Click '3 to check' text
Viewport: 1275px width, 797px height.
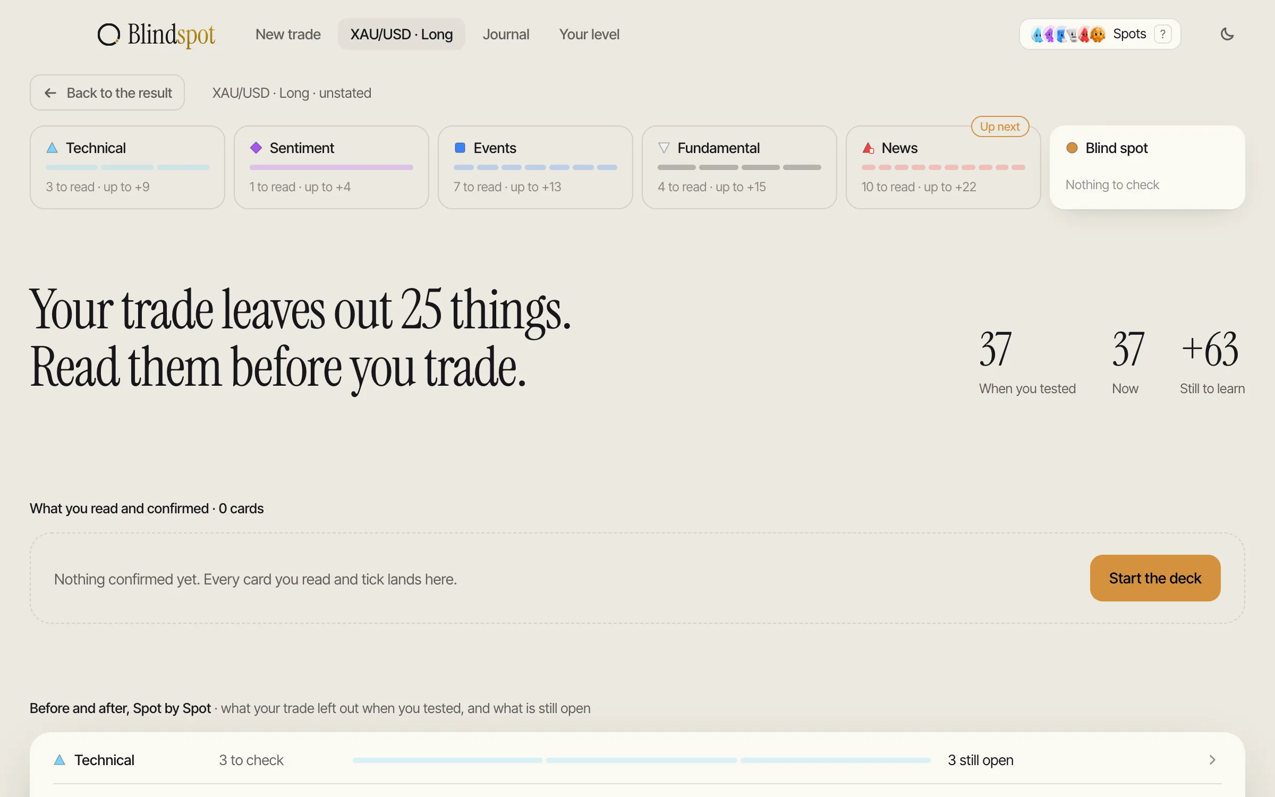click(x=251, y=760)
